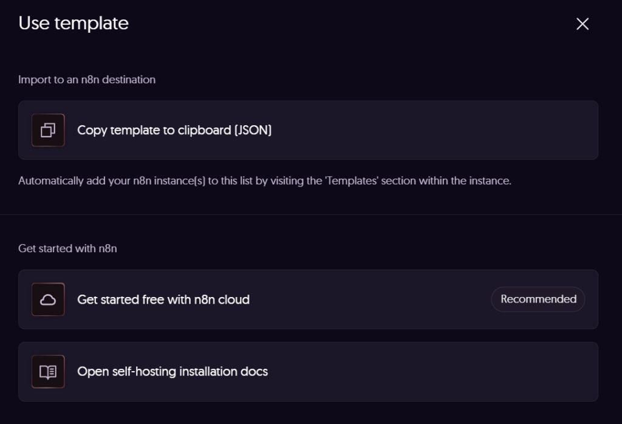The width and height of the screenshot is (622, 424).
Task: Click the Get started with n8n label
Action: pyautogui.click(x=67, y=248)
